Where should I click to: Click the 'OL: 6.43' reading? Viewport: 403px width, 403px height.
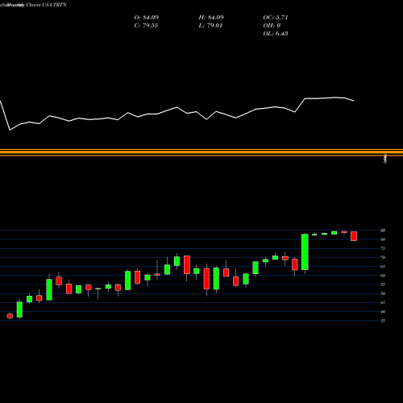pyautogui.click(x=276, y=34)
